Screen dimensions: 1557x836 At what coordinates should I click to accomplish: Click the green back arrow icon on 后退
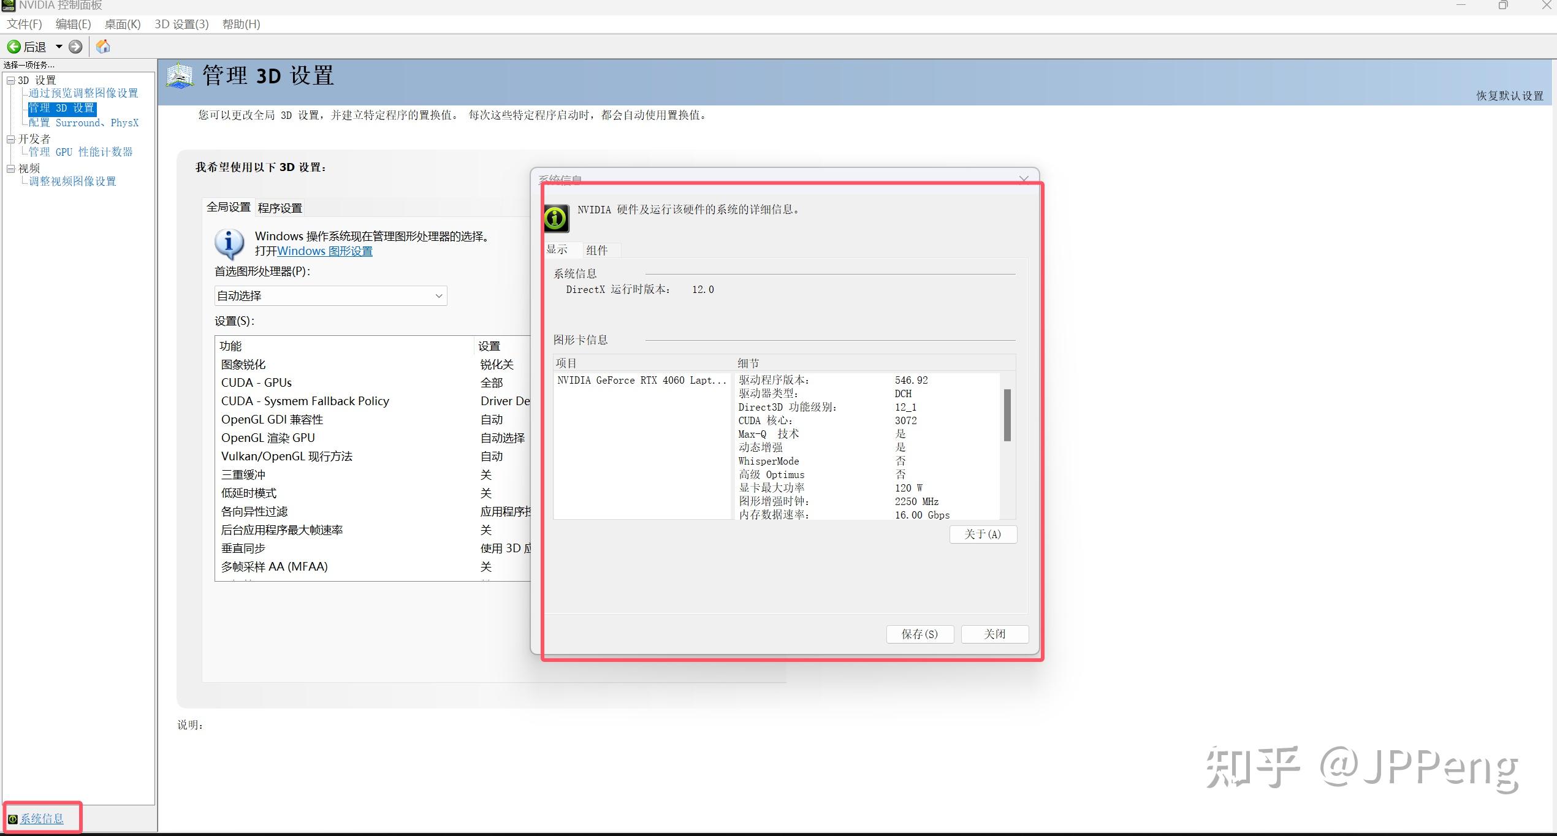[13, 46]
